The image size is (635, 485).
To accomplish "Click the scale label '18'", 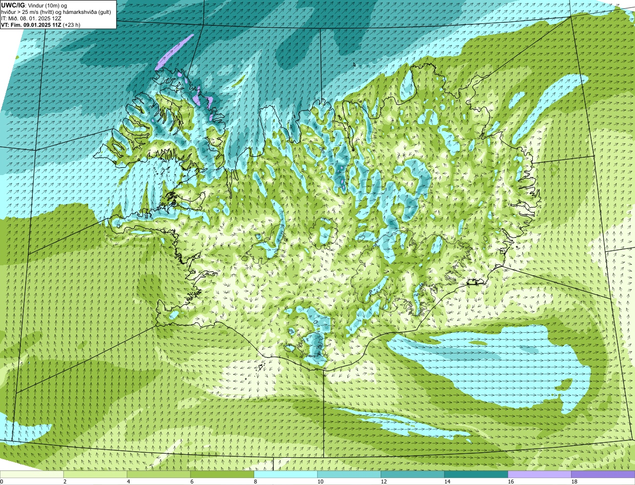I will point(574,482).
